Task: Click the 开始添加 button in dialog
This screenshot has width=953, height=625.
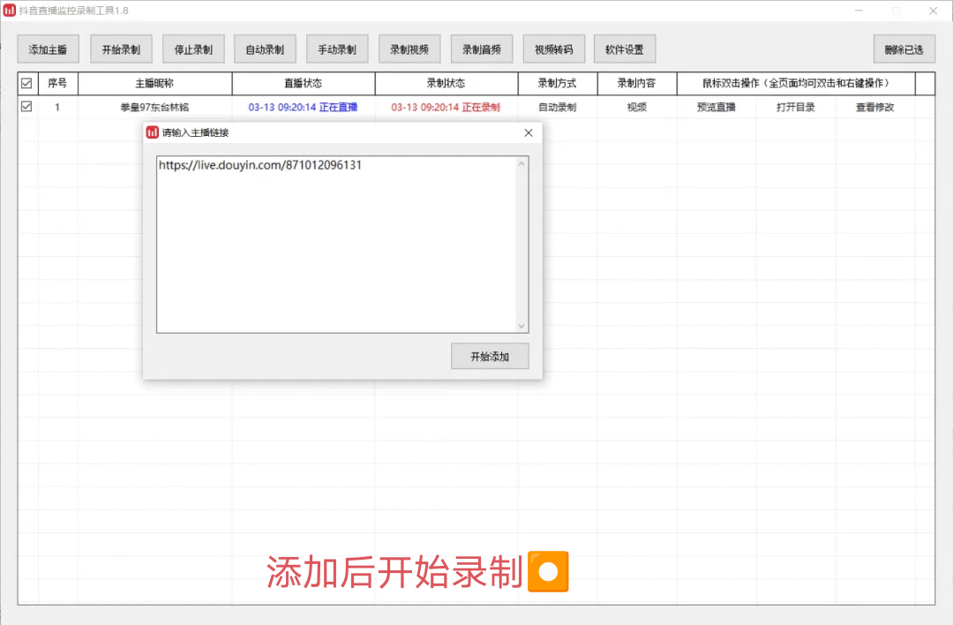Action: tap(490, 357)
